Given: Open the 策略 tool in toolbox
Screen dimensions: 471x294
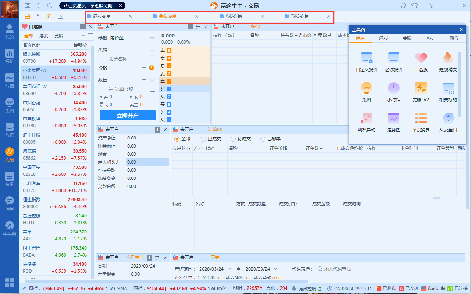Looking at the screenshot, I should [x=367, y=92].
